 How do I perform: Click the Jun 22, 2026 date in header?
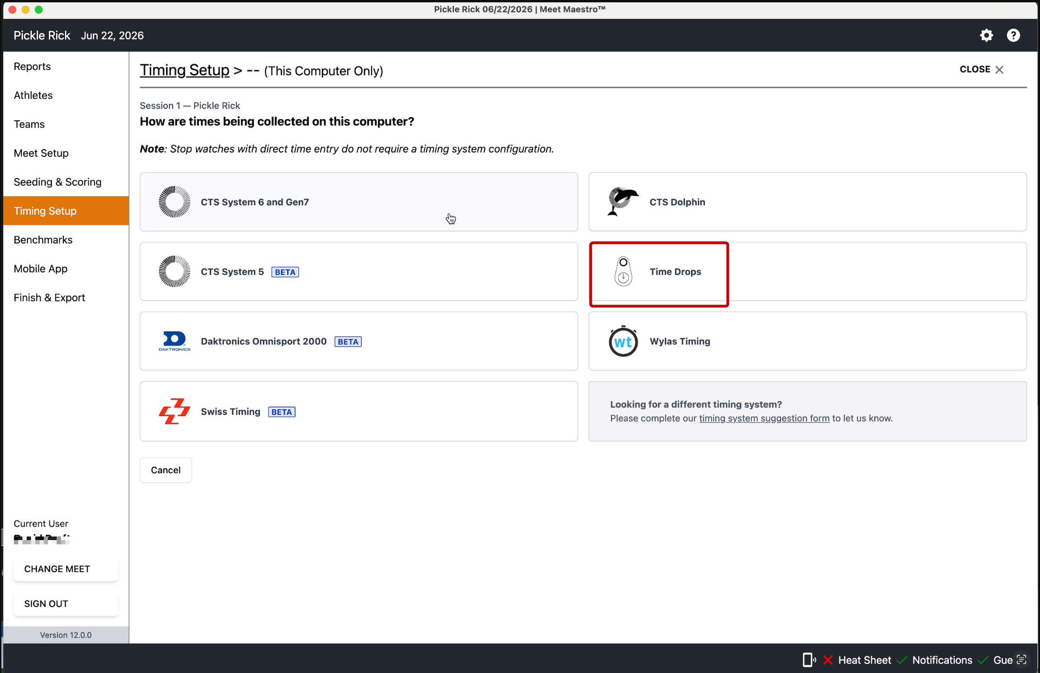[112, 35]
